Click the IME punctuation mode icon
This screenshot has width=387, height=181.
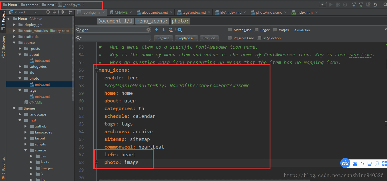(x=362, y=163)
